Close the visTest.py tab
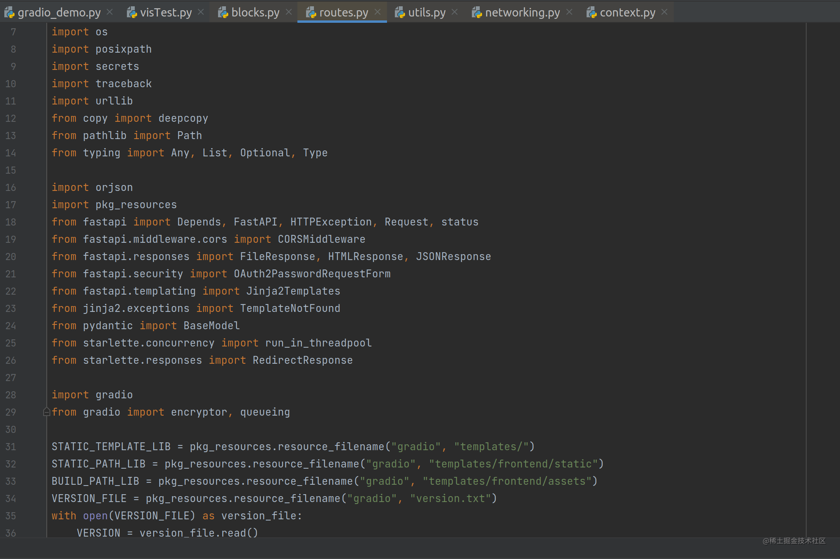The image size is (840, 559). (x=201, y=12)
